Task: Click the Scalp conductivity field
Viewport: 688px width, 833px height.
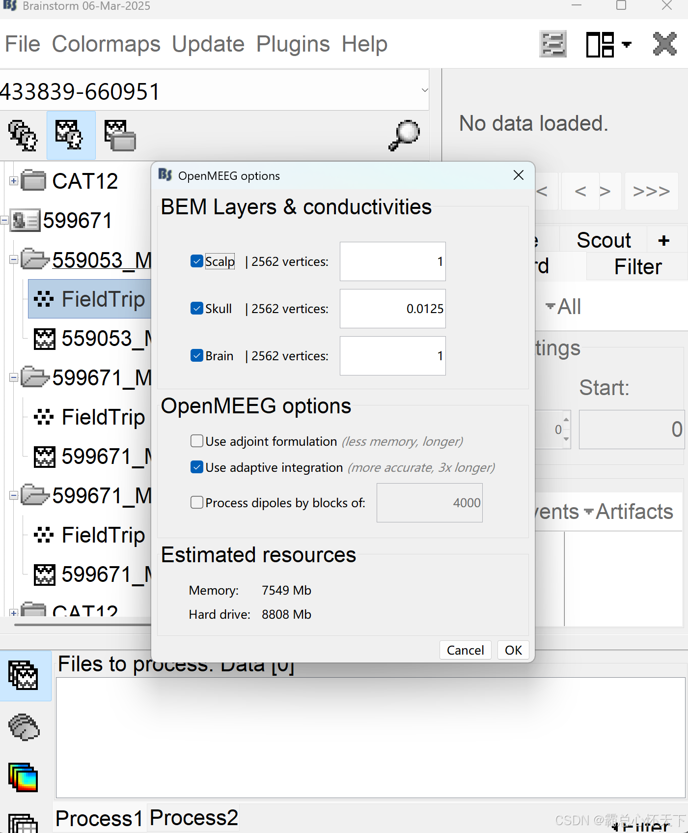Action: point(393,261)
